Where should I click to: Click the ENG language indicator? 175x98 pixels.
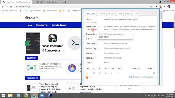pos(162,96)
